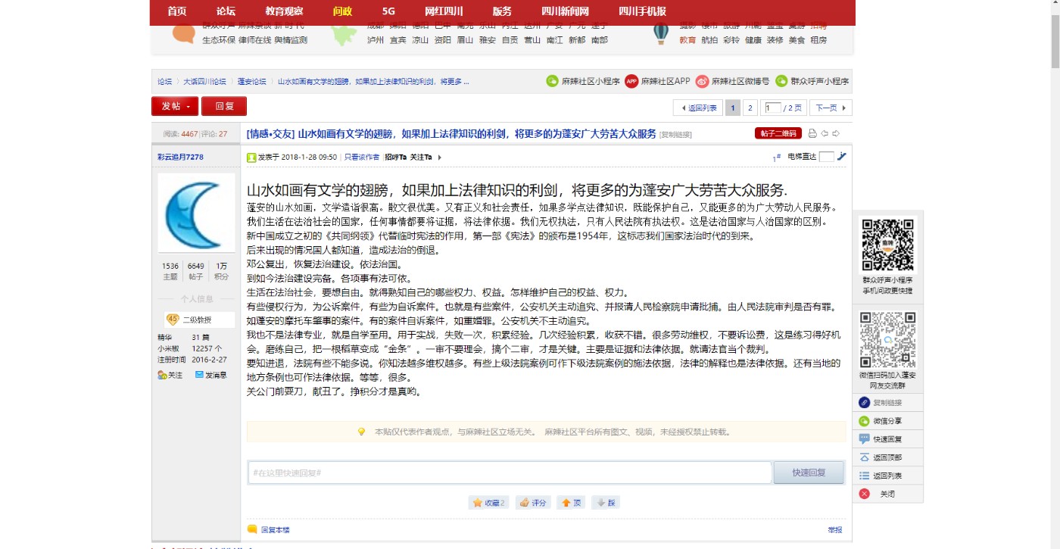Toggle 收藏 favorite star on post
This screenshot has width=1060, height=549.
tap(478, 503)
